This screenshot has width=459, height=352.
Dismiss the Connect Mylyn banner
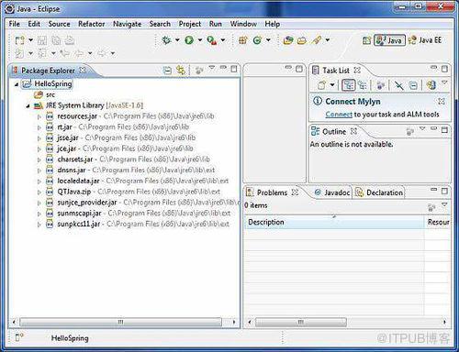click(x=442, y=101)
